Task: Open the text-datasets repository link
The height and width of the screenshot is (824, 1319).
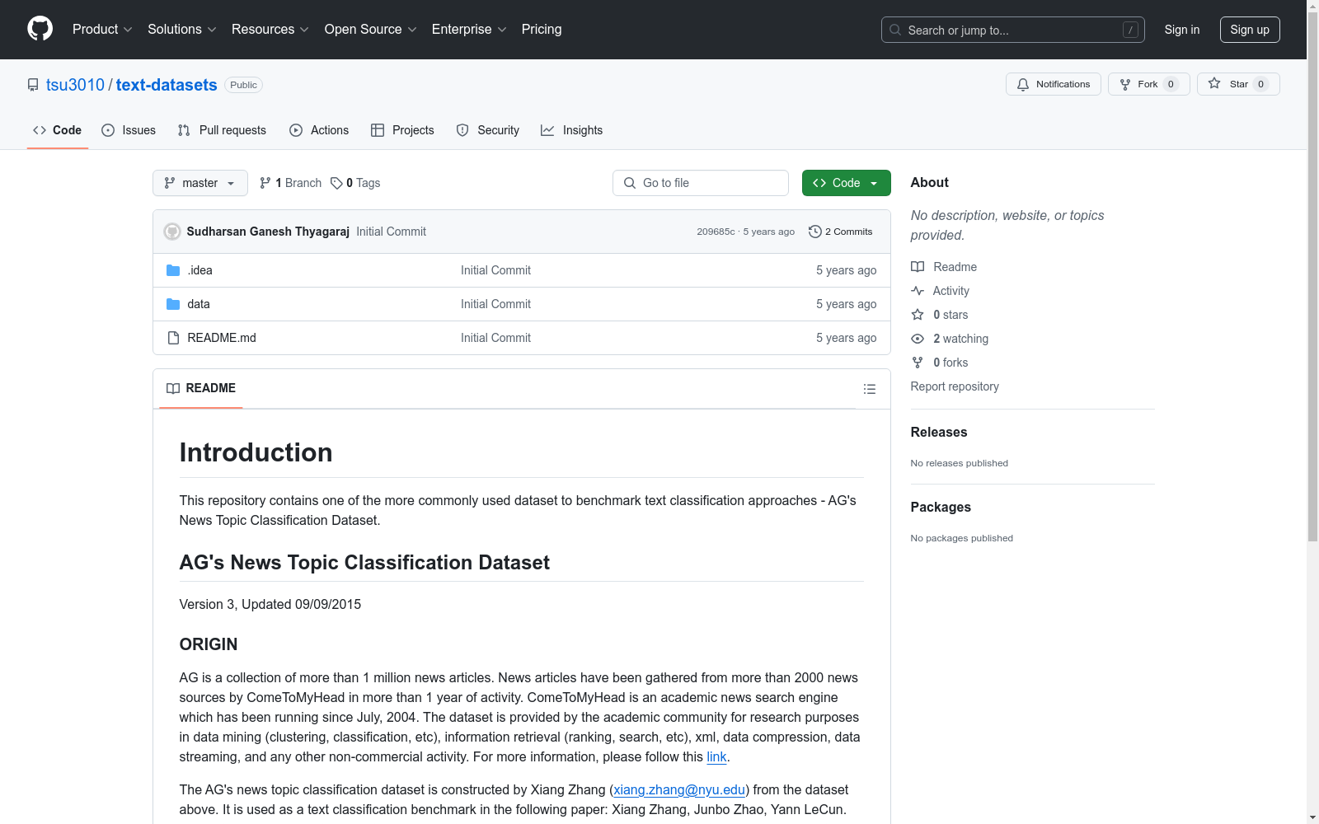Action: (167, 85)
